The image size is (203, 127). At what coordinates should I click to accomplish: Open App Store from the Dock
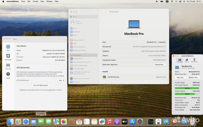(x=132, y=122)
